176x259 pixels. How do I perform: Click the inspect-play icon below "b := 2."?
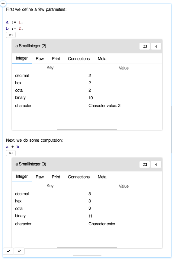coord(11,35)
